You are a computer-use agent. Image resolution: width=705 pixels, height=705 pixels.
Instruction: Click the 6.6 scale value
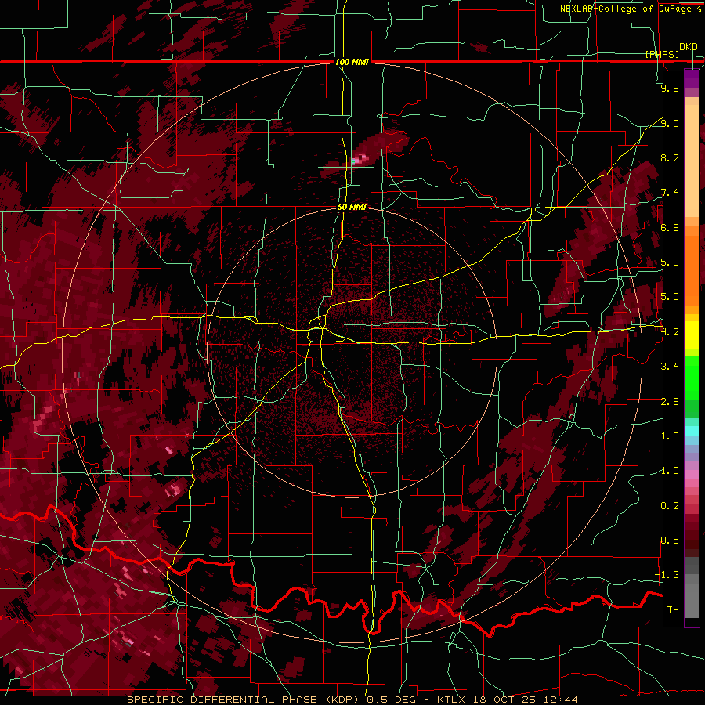[670, 227]
